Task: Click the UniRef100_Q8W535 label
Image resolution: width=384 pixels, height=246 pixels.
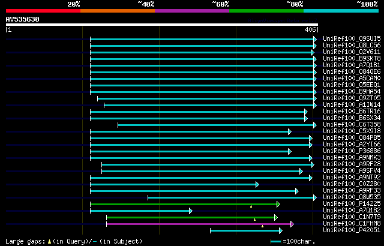Action: 352,197
